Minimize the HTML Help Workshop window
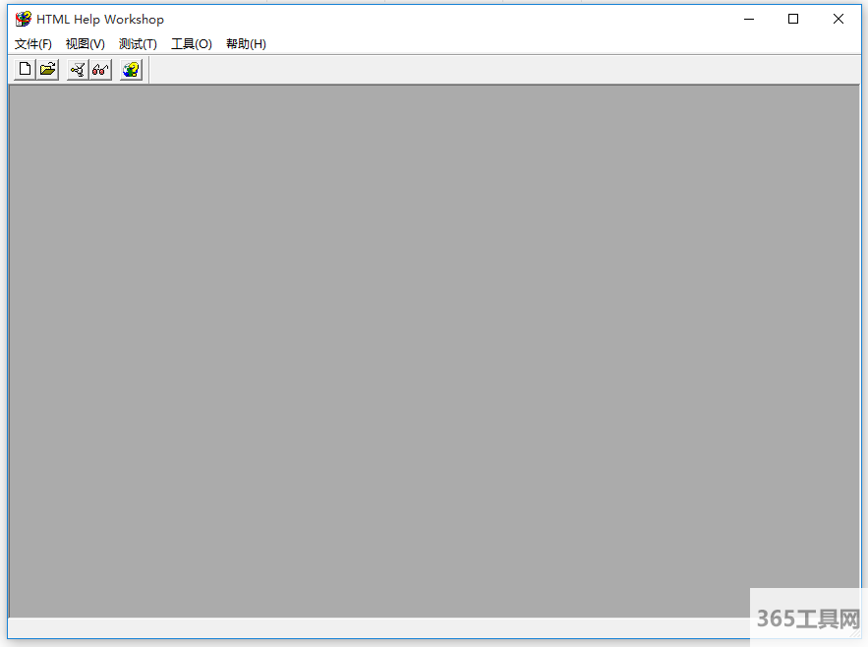This screenshot has width=868, height=647. coord(749,19)
